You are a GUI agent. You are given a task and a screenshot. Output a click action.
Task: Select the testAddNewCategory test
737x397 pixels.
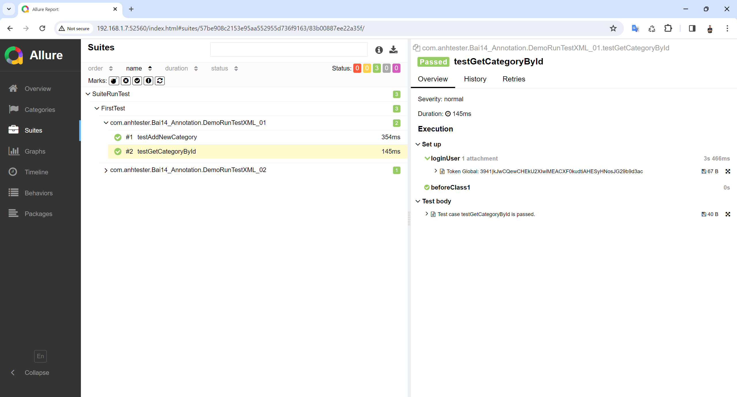point(258,137)
